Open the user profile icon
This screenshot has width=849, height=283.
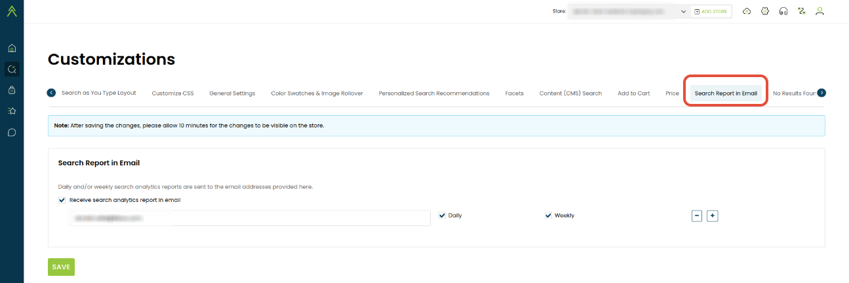(x=819, y=12)
